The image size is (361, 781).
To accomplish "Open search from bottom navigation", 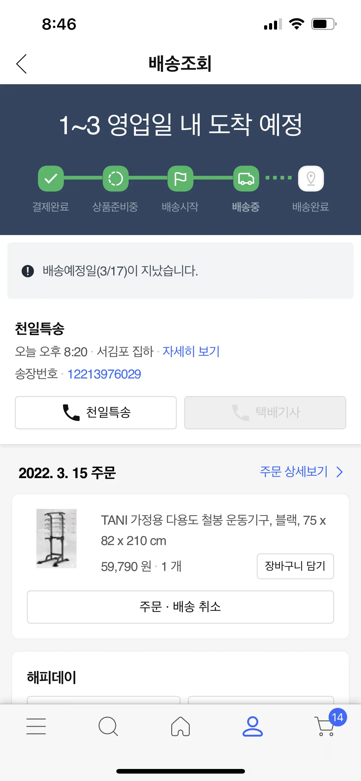I will [x=108, y=726].
